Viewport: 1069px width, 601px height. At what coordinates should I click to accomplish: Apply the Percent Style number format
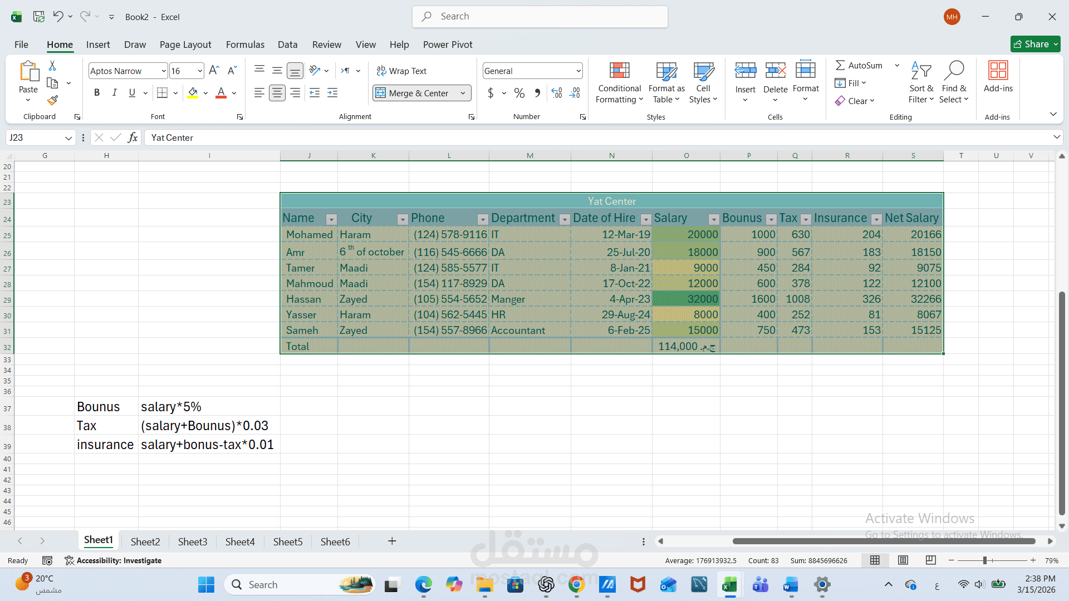click(x=519, y=93)
